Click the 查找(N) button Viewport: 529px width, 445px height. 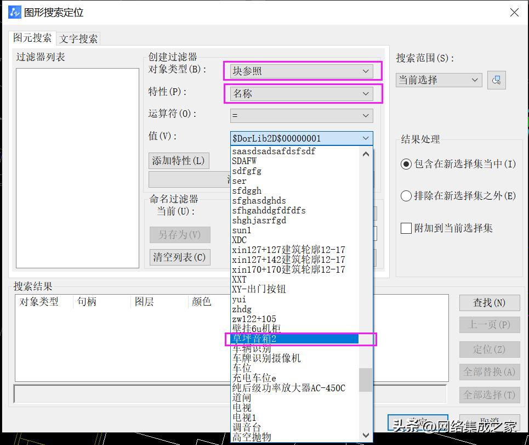[x=490, y=303]
